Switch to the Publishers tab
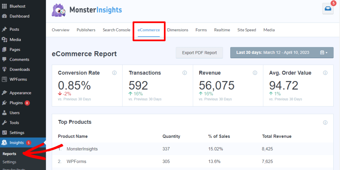This screenshot has height=170, width=340. pyautogui.click(x=86, y=30)
